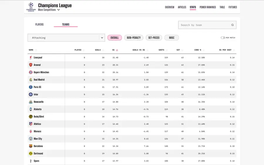Select the Overall filter pill
This screenshot has width=264, height=165.
(114, 38)
